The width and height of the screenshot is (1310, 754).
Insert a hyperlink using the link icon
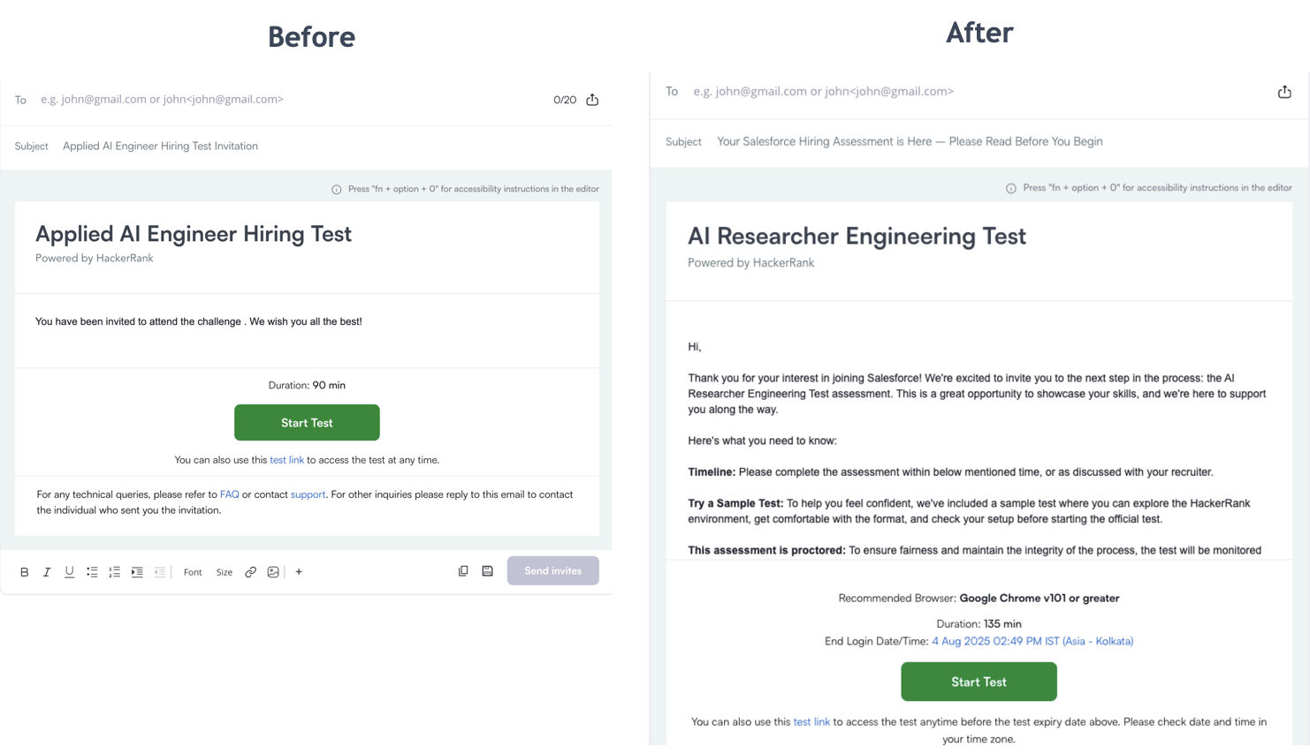pos(251,572)
